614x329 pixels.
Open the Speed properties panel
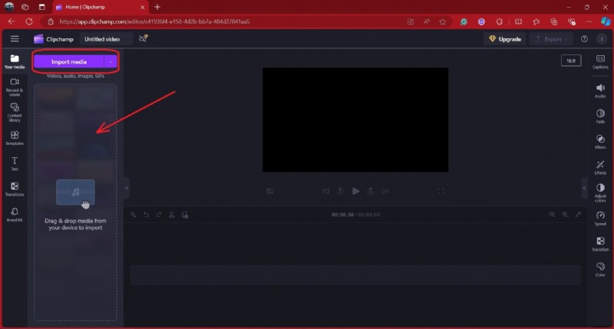point(600,219)
